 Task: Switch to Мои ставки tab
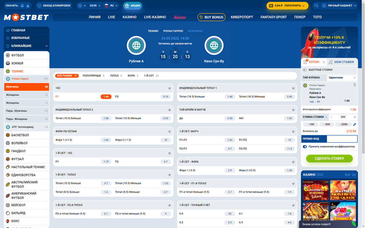tap(342, 62)
